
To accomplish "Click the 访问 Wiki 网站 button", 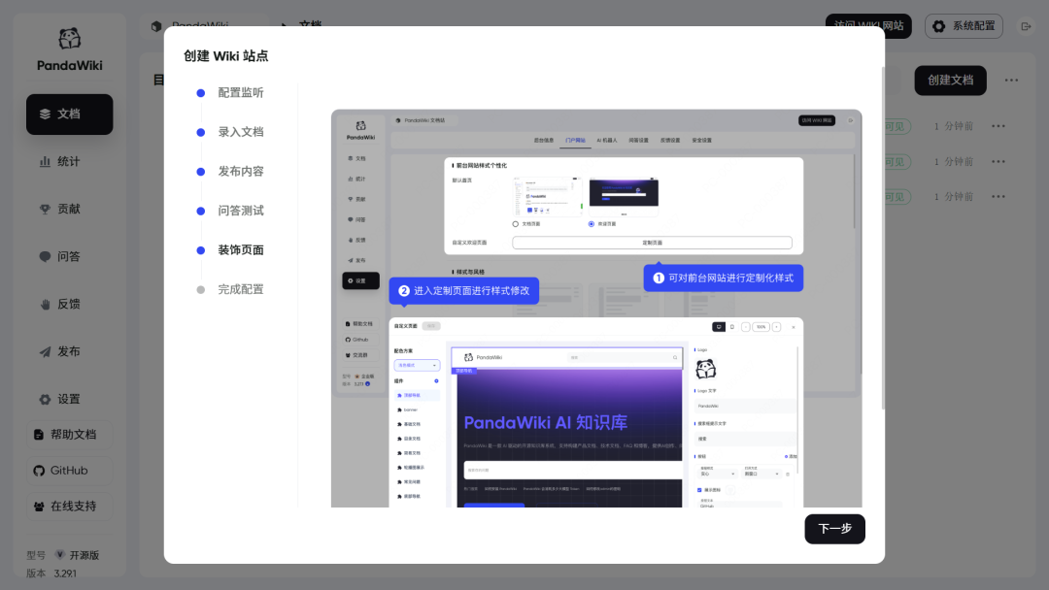I will tap(868, 26).
